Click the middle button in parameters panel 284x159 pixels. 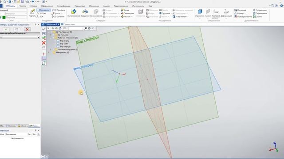(x=16, y=29)
